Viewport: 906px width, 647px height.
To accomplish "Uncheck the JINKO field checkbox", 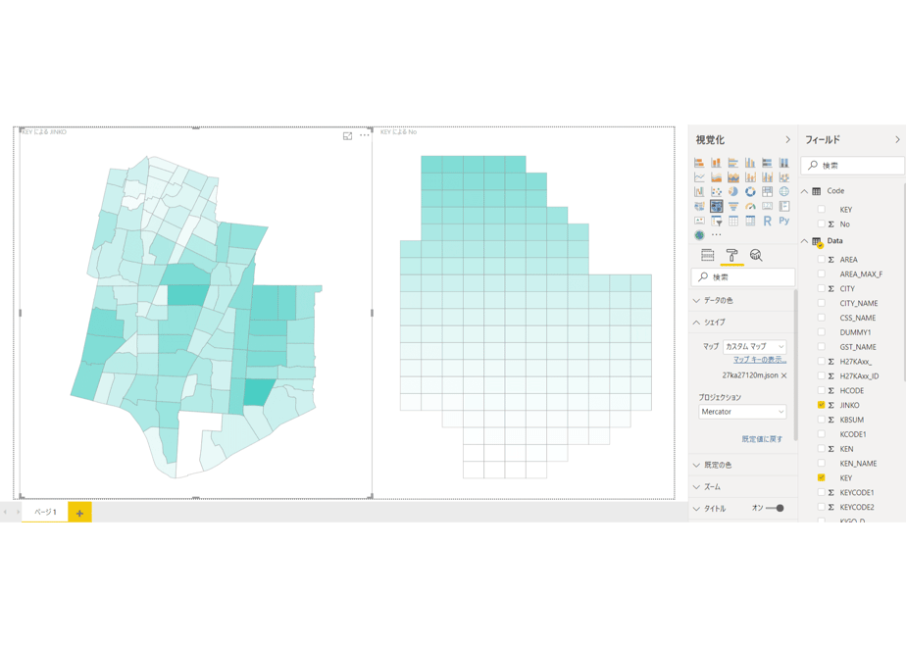I will [821, 405].
